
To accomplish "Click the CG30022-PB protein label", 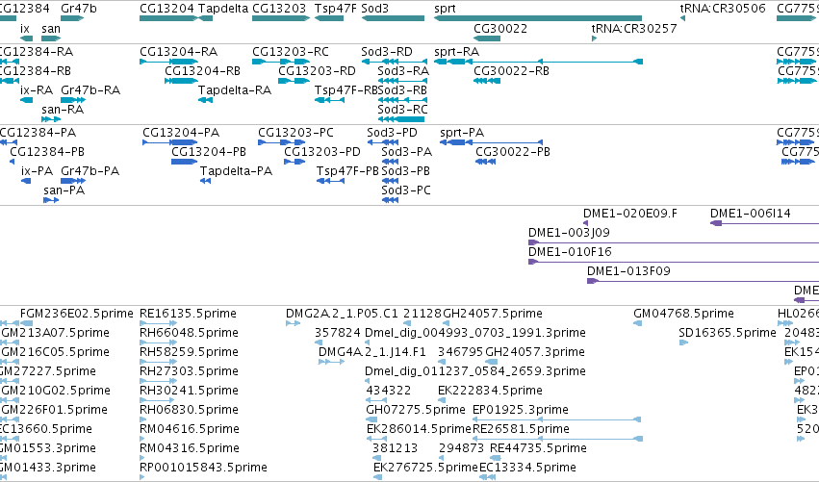I will [x=513, y=152].
